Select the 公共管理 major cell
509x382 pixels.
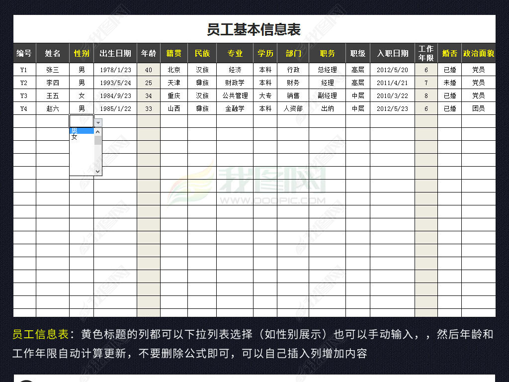pos(235,95)
